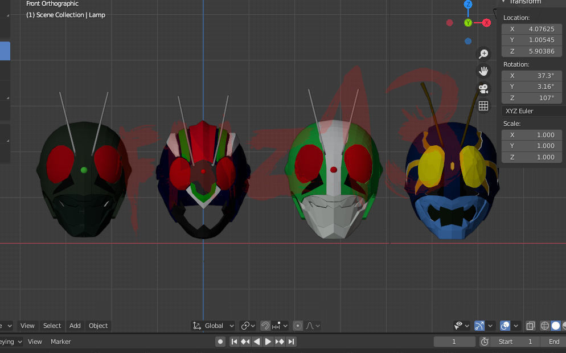Open the snapping options dropdown
566x353 pixels.
click(280, 326)
